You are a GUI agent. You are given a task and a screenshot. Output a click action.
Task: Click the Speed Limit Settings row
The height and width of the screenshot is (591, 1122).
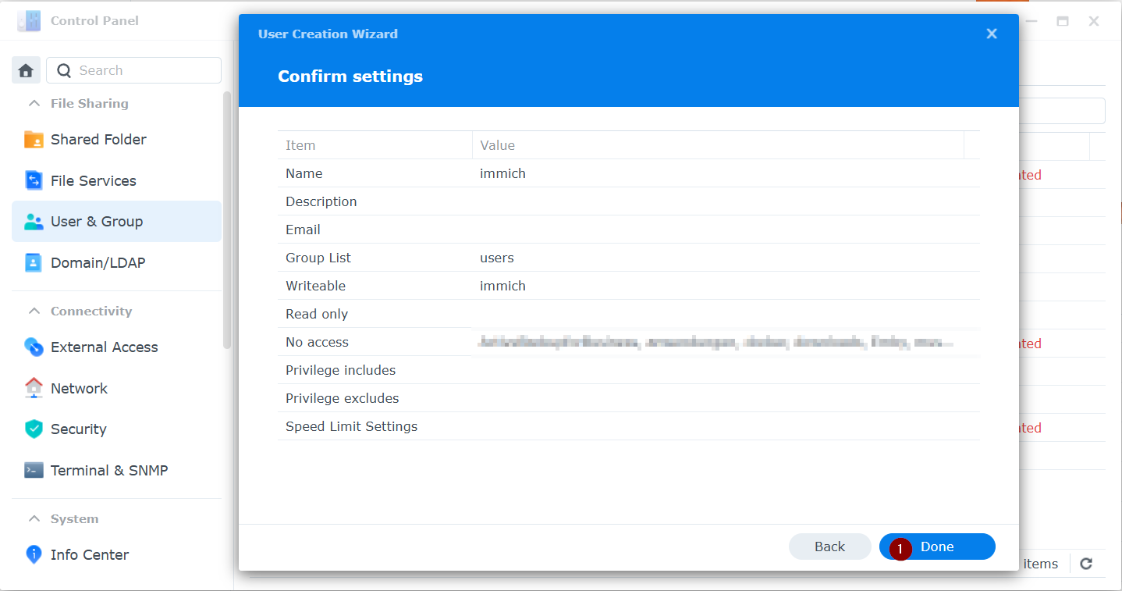pyautogui.click(x=628, y=426)
